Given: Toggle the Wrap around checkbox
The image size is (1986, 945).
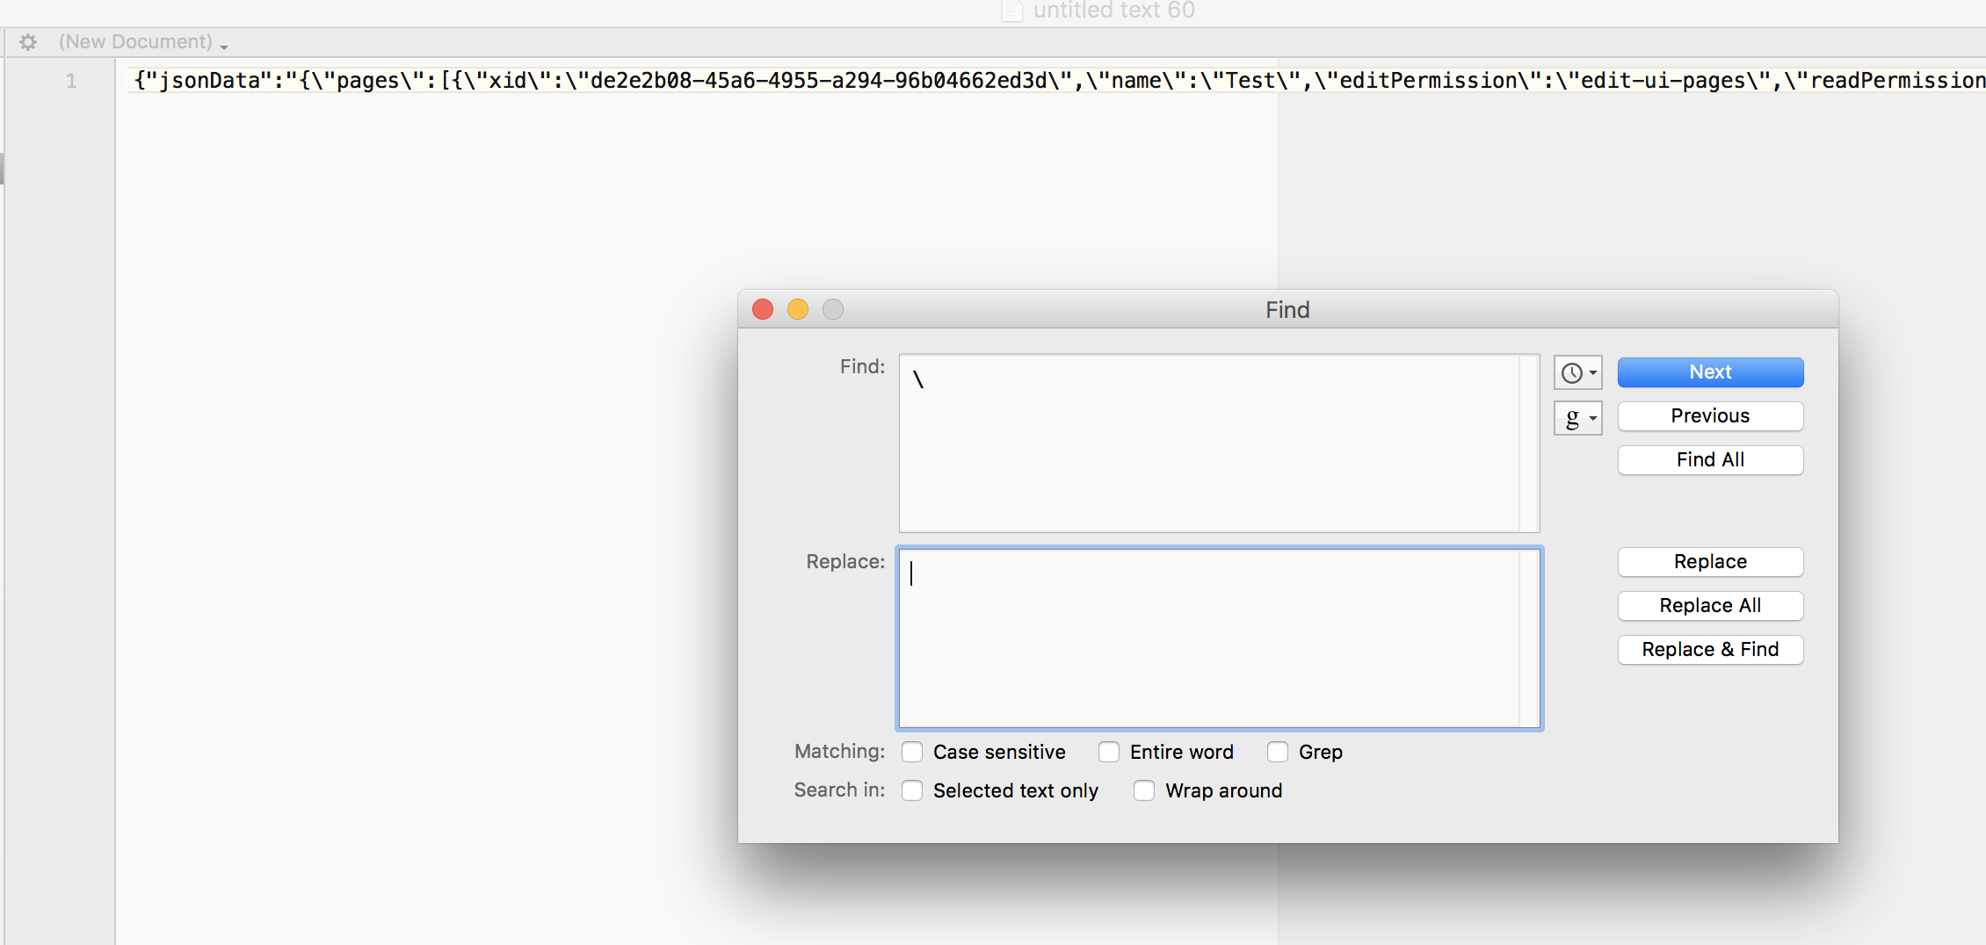Looking at the screenshot, I should [x=1144, y=790].
